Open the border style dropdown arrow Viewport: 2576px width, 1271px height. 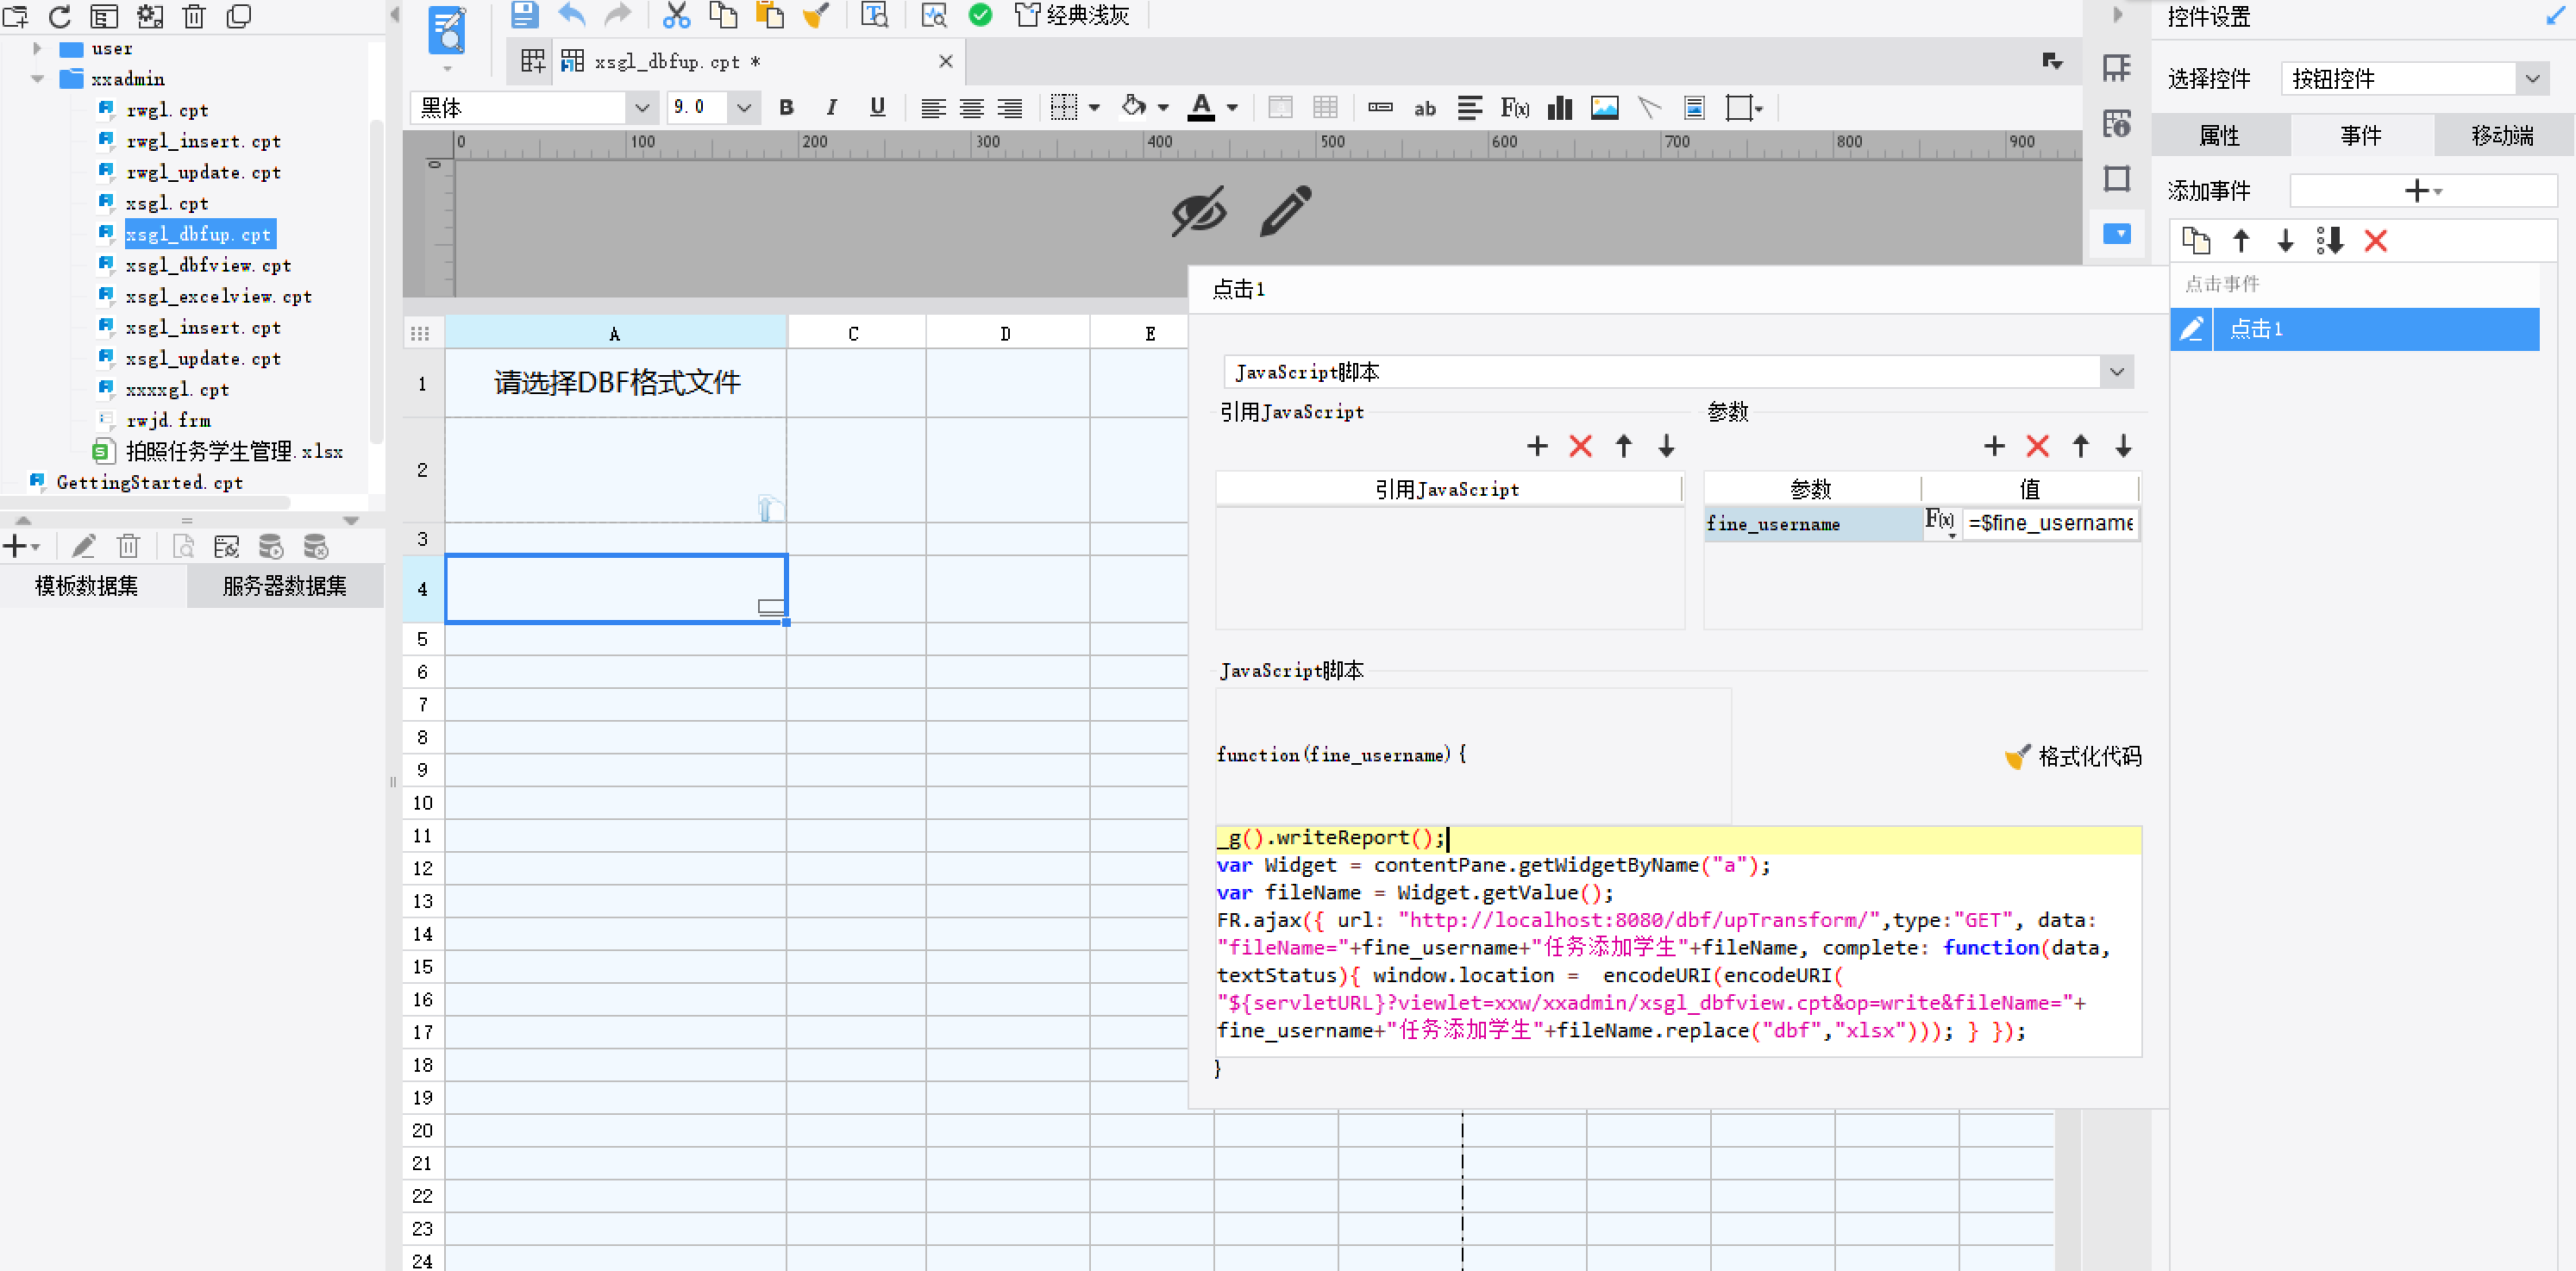pos(1094,108)
